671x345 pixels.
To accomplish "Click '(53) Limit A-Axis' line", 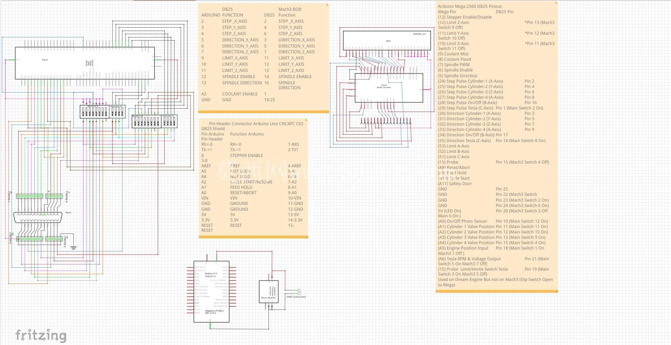I will coord(453,146).
